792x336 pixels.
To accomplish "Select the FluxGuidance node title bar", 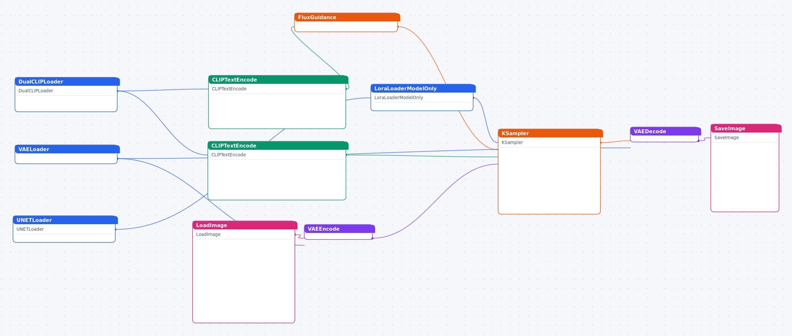I will point(347,17).
